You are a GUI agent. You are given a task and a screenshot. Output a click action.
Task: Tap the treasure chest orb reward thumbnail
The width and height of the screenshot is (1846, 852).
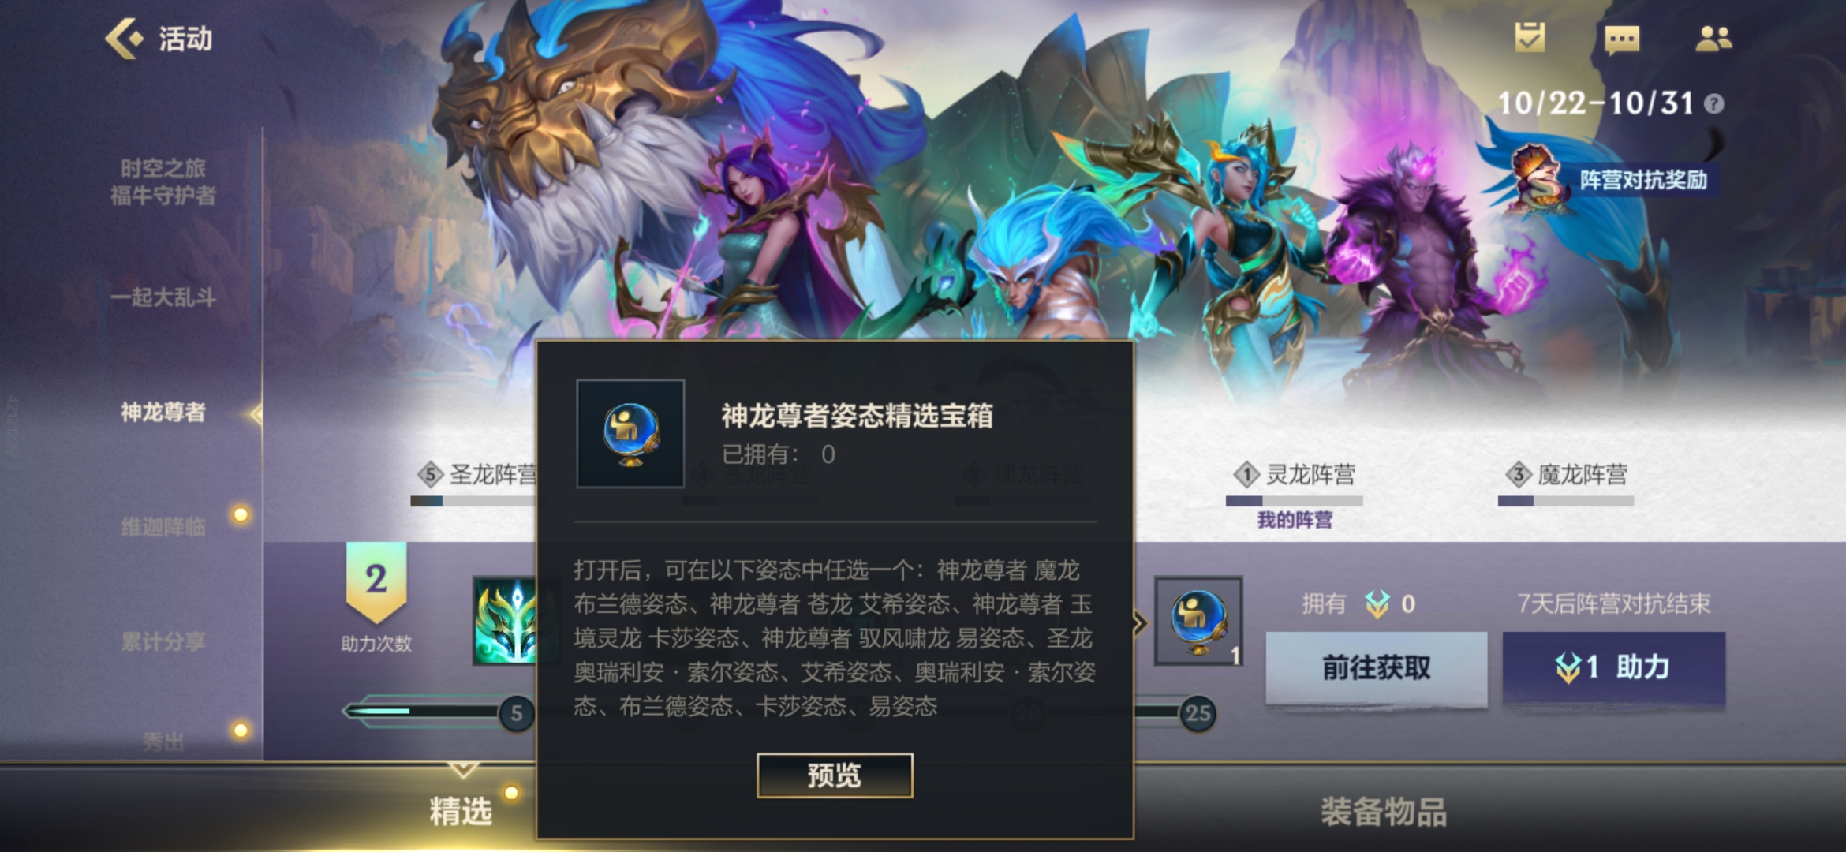[1198, 621]
